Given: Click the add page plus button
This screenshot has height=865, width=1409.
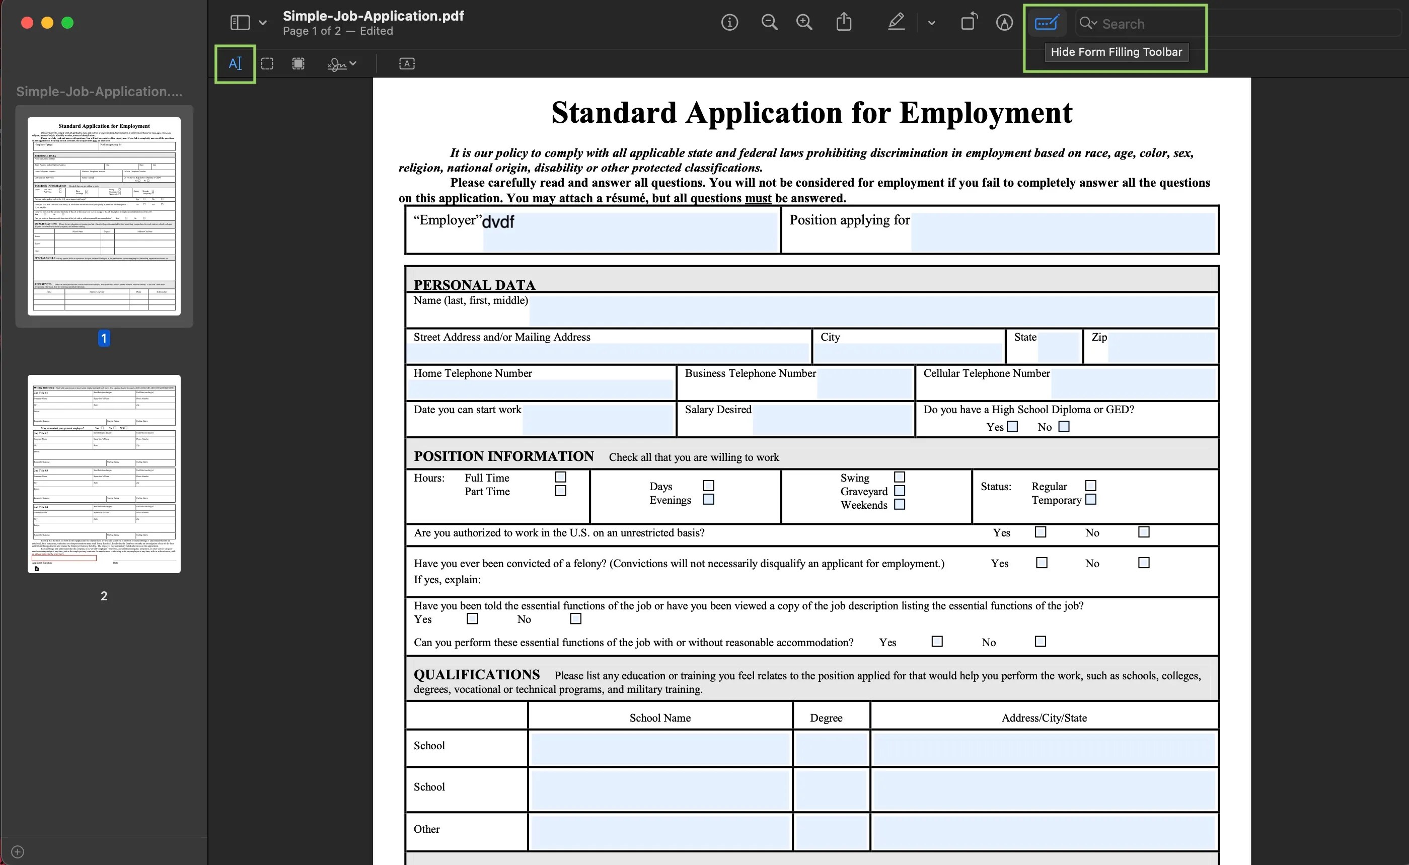Looking at the screenshot, I should [x=18, y=851].
